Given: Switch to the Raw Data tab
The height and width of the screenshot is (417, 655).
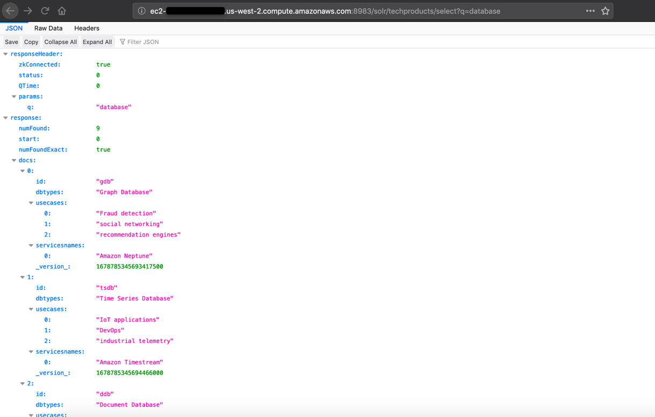Looking at the screenshot, I should tap(48, 28).
